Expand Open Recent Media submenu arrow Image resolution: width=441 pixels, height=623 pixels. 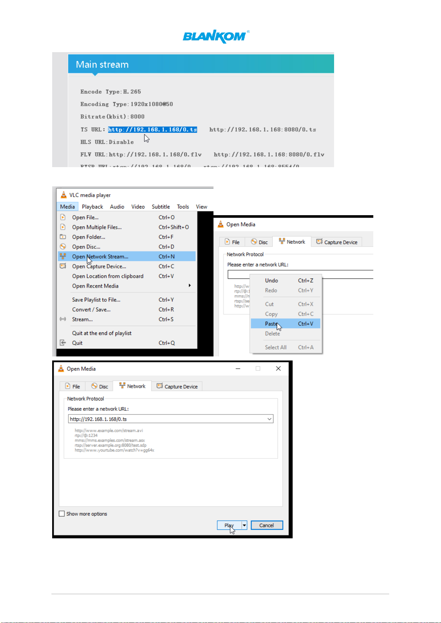click(x=190, y=285)
